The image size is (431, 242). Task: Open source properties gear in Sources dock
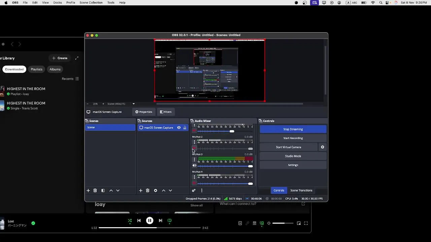156,191
